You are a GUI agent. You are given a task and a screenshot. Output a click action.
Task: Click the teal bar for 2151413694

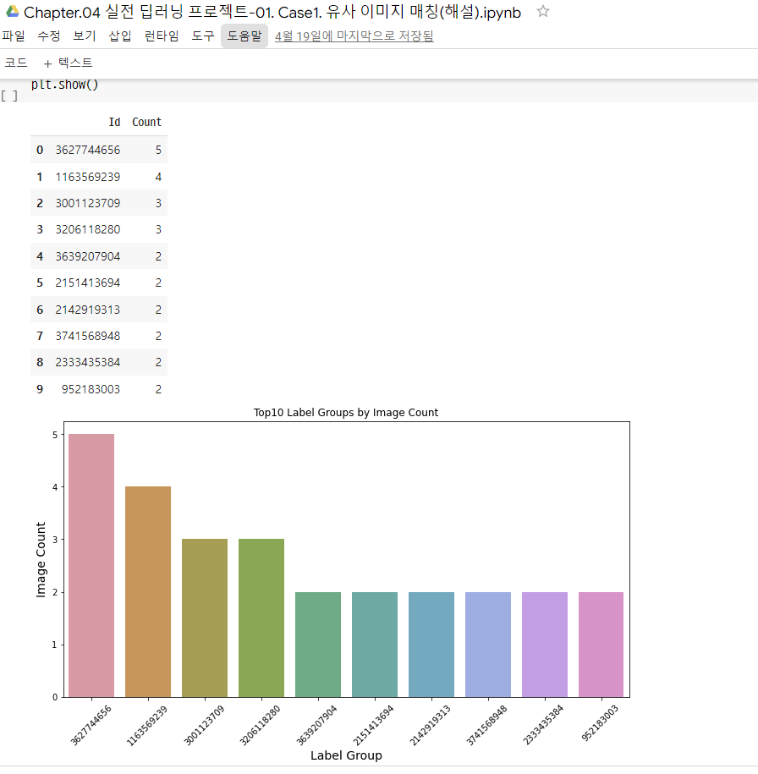coord(374,645)
